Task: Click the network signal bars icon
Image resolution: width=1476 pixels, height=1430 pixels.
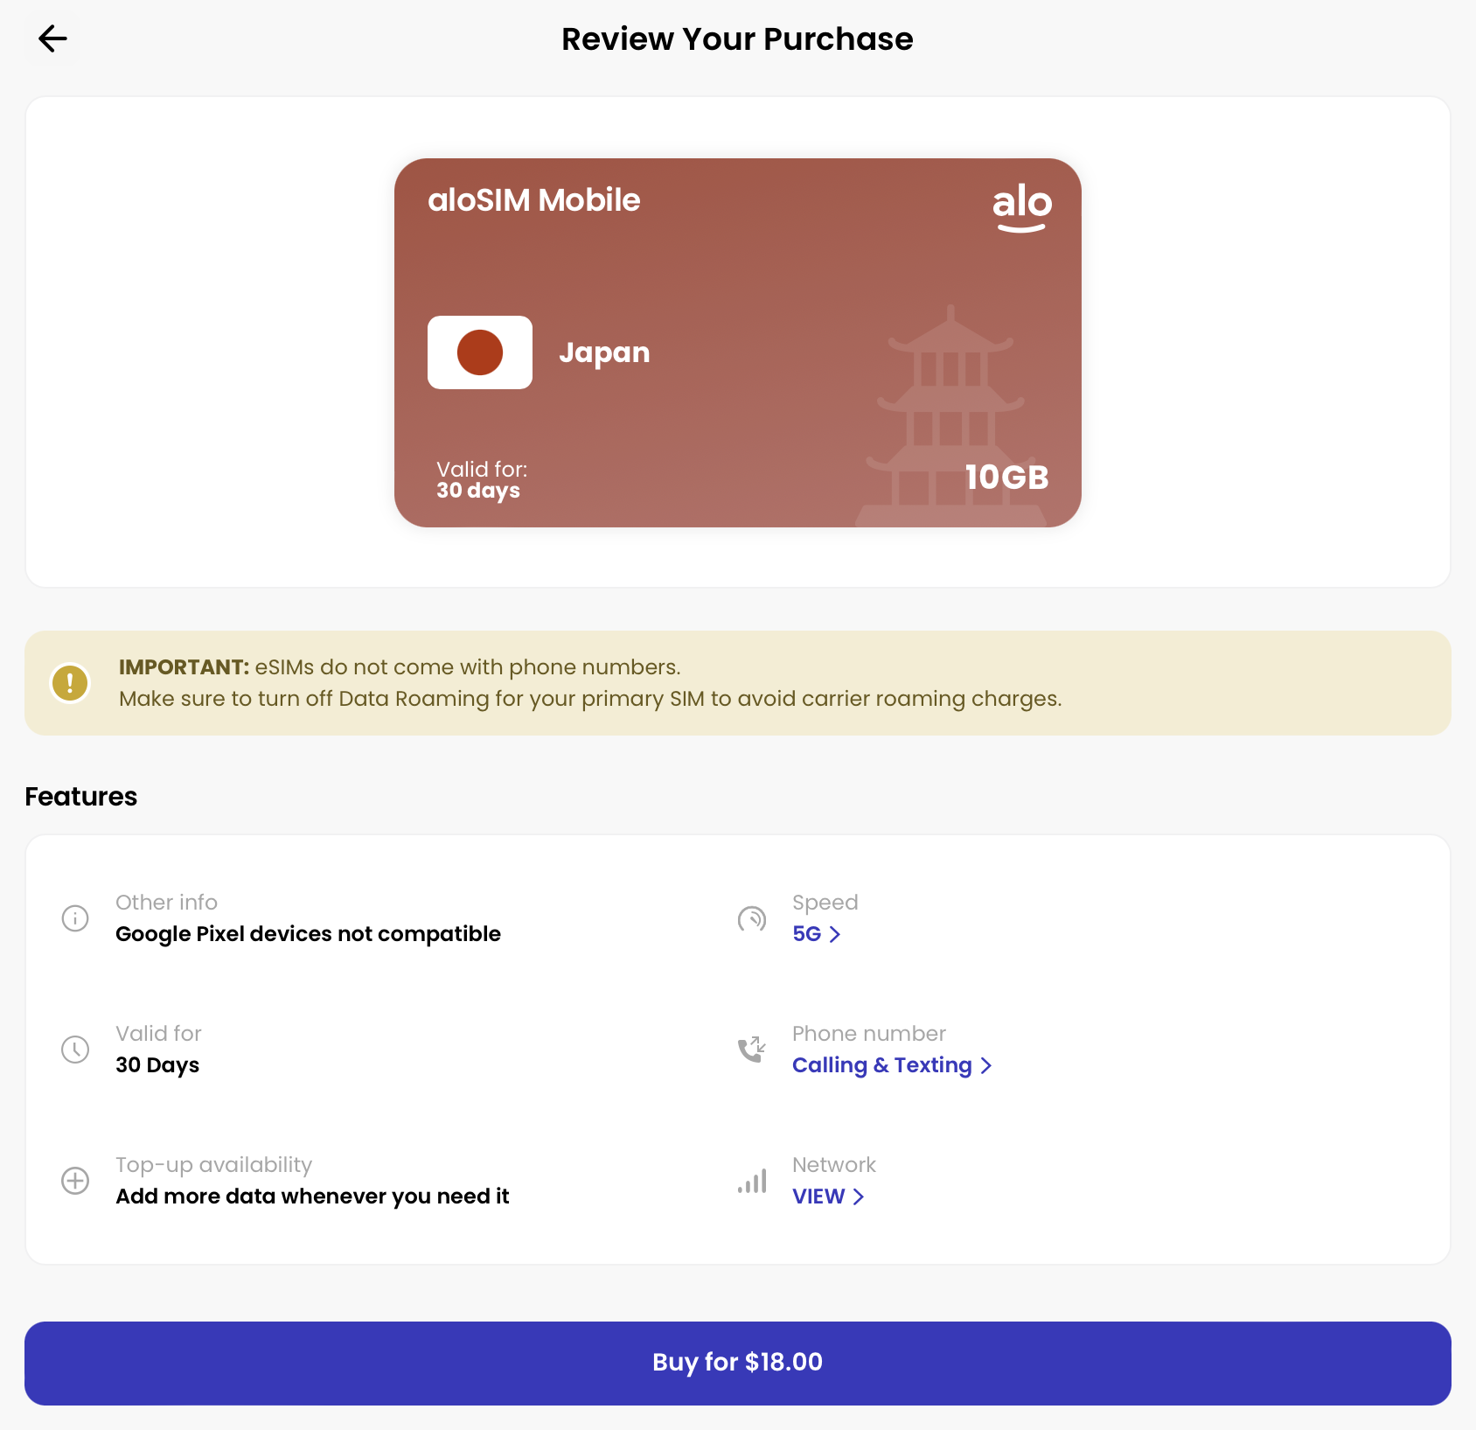Action: click(x=752, y=1181)
